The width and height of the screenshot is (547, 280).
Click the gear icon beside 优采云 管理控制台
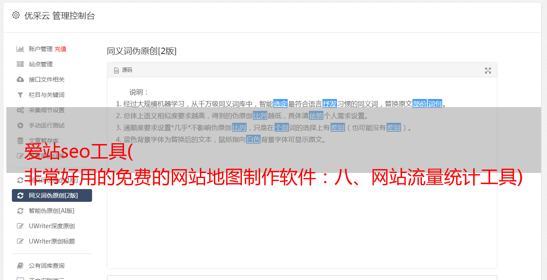(16, 15)
